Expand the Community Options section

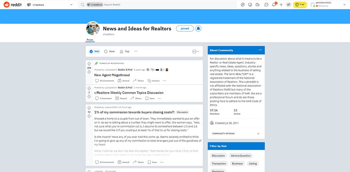[258, 134]
